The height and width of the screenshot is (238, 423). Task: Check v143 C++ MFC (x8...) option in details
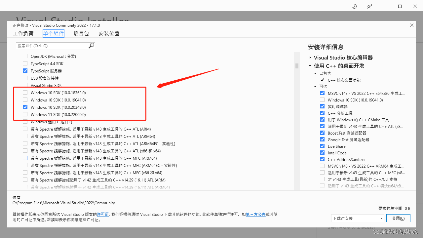coord(322,173)
